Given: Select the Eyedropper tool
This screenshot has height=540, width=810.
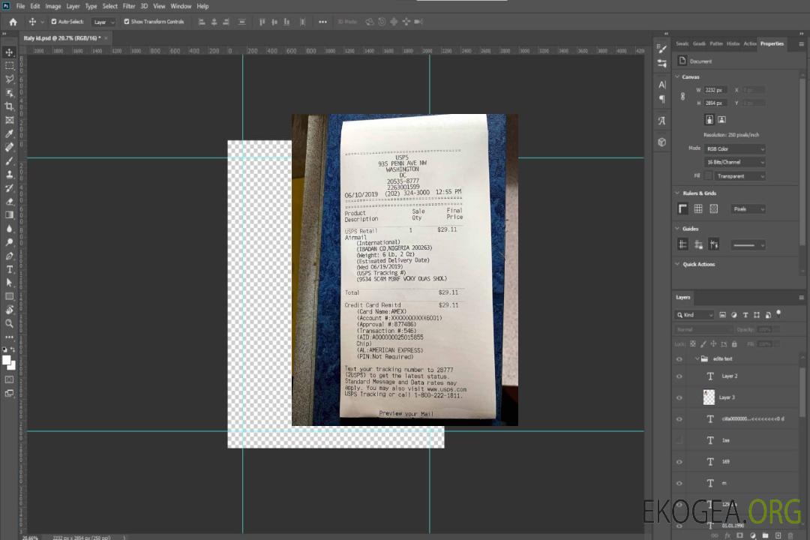Looking at the screenshot, I should point(10,133).
